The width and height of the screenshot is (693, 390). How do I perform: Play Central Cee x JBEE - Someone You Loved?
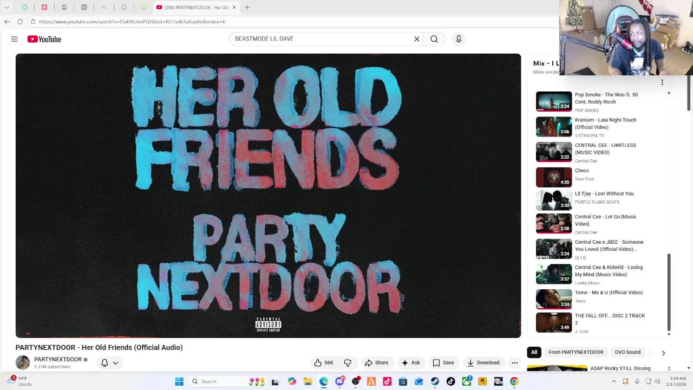click(592, 249)
